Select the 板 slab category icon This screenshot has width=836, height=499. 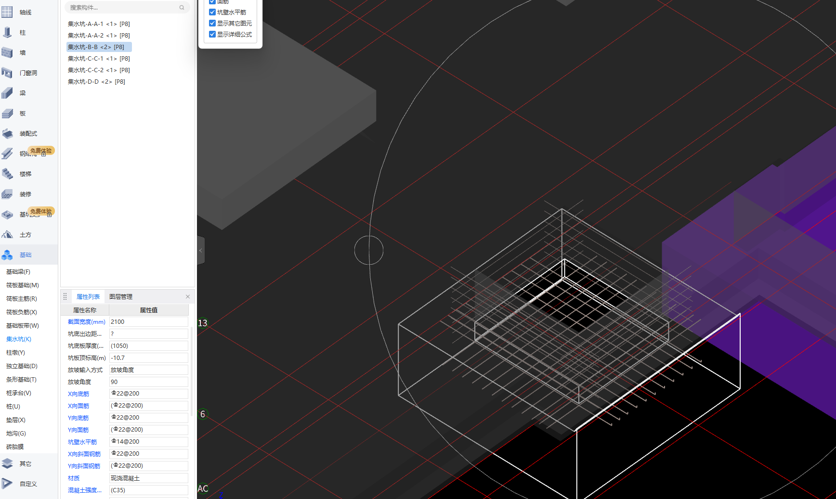pyautogui.click(x=7, y=113)
